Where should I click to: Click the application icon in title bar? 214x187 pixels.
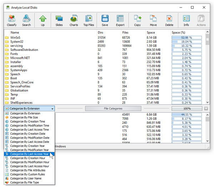click(x=8, y=7)
